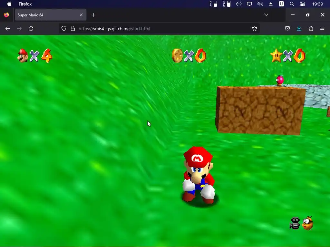Viewport: 330px width, 247px height.
Task: Open the memory monitor menu bar icon
Action: click(x=213, y=4)
